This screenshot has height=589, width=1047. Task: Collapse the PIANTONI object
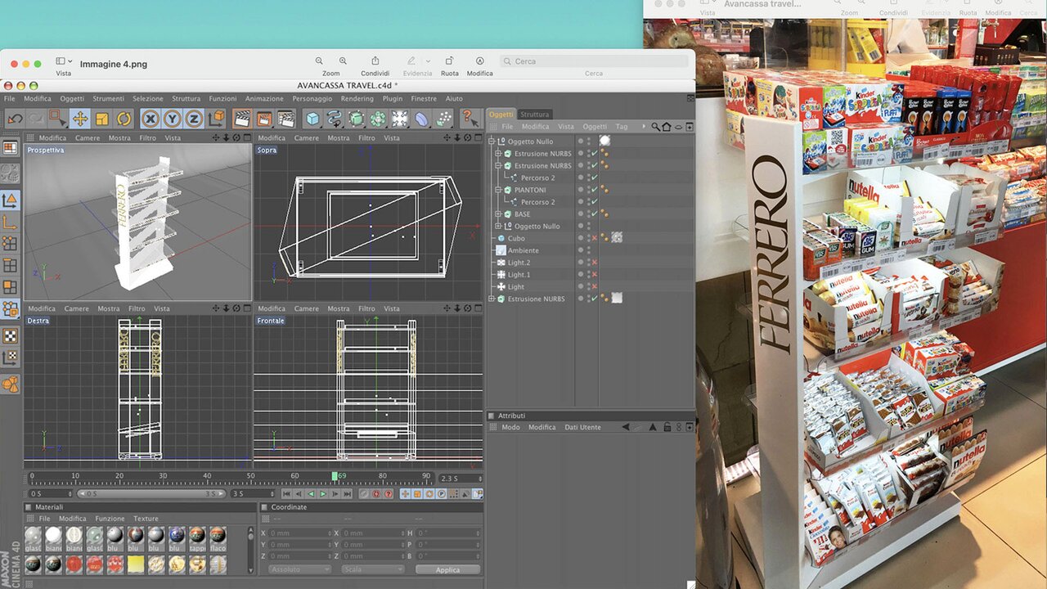coord(499,190)
